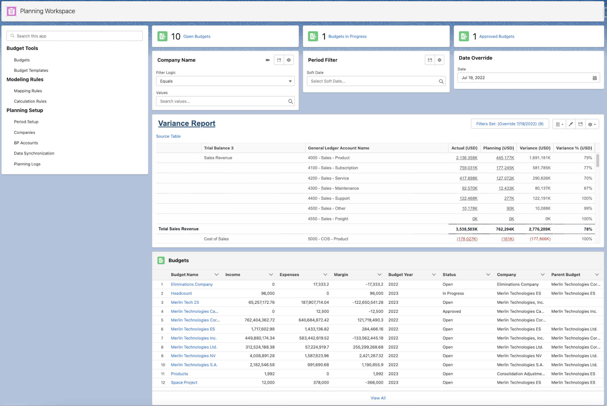This screenshot has width=607, height=406.
Task: Open Budget Name column sort chevron
Action: pos(216,275)
